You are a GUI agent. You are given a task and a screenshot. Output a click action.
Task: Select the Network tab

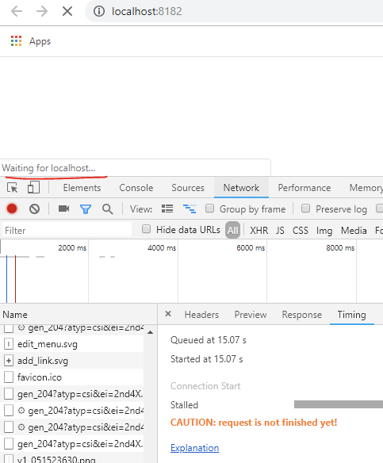click(x=241, y=188)
